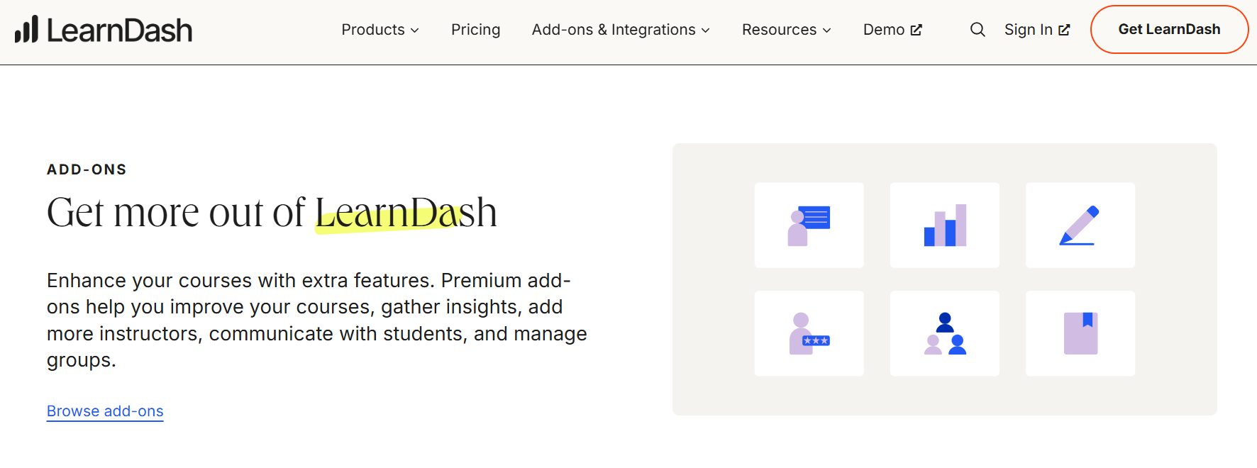This screenshot has width=1257, height=468.
Task: Click the magnifying glass search icon
Action: coord(978,29)
